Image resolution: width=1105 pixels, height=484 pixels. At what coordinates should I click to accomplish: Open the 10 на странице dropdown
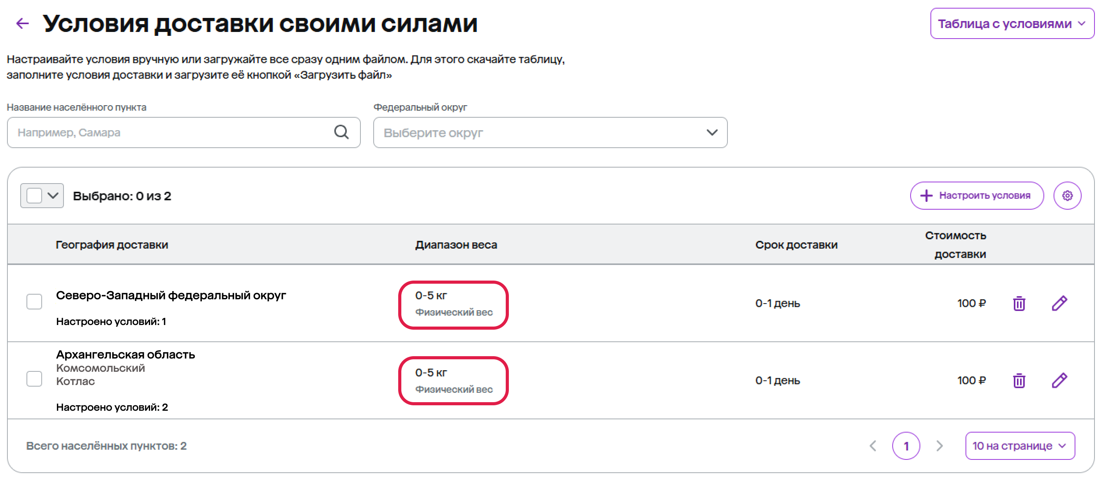pos(1020,446)
